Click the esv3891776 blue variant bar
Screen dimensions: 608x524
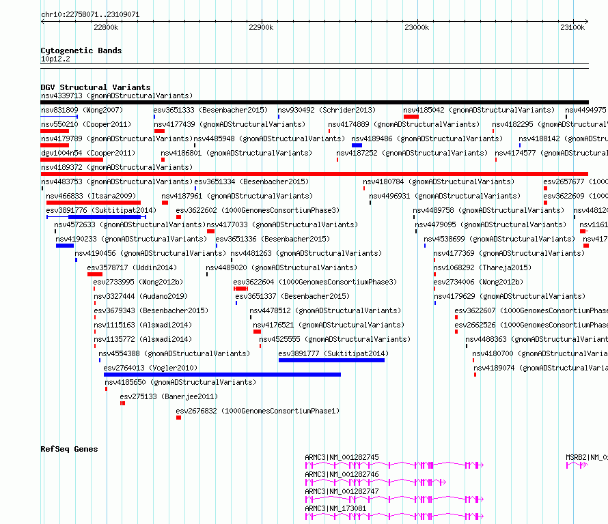click(x=96, y=217)
